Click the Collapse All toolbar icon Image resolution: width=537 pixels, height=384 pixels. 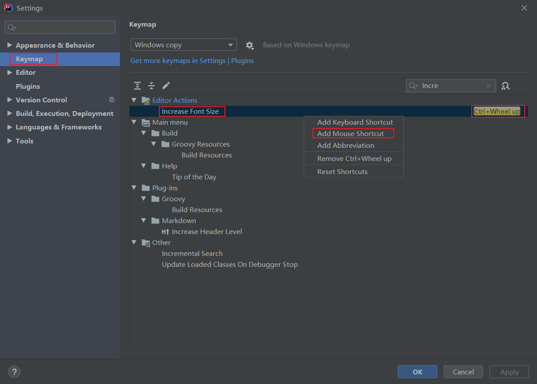(151, 86)
